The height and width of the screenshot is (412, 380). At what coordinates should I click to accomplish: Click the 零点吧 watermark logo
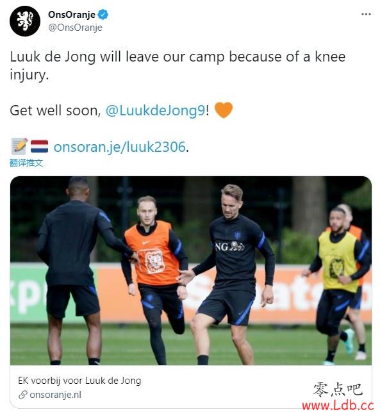pyautogui.click(x=338, y=390)
